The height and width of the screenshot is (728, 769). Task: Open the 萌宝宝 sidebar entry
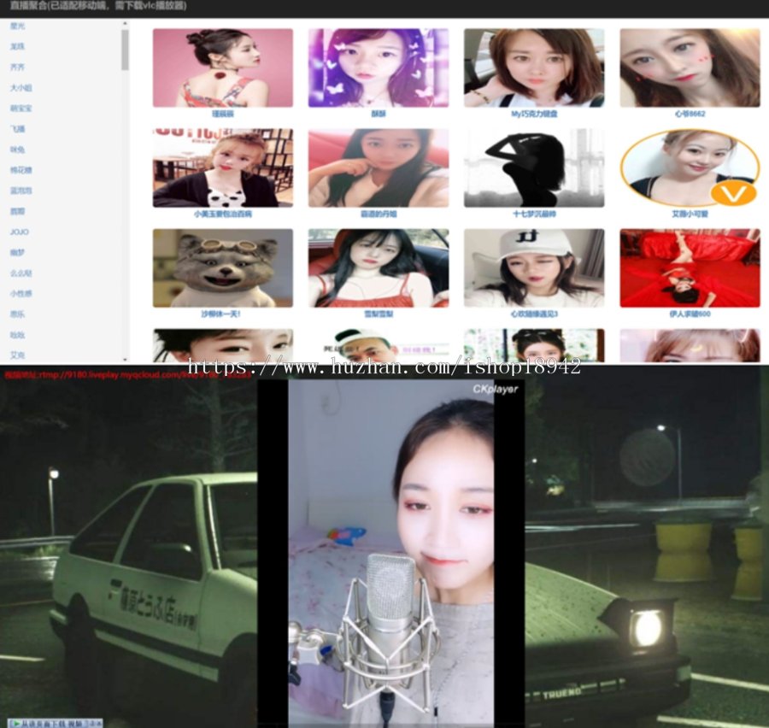click(21, 109)
